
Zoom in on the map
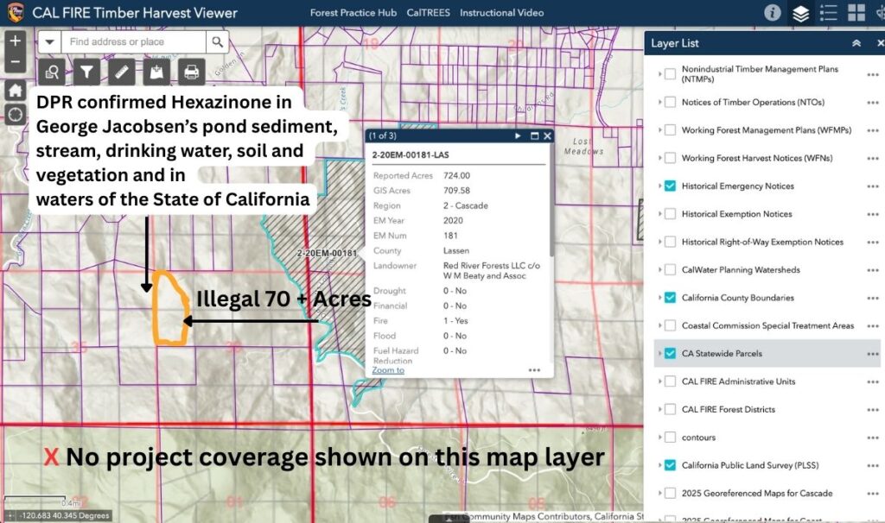click(x=16, y=41)
